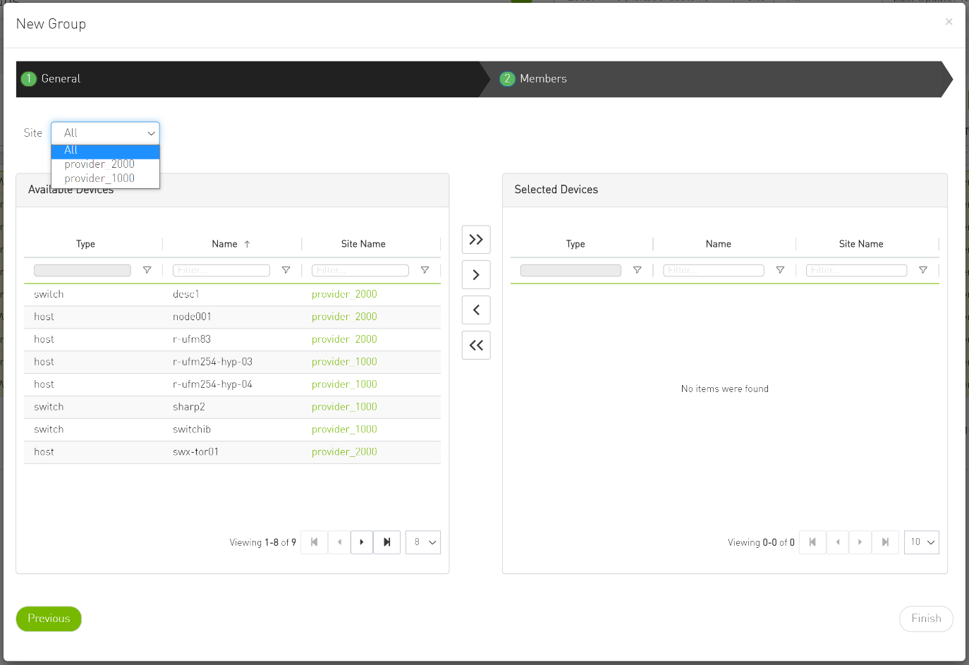Remove one device back to Available Devices

point(476,310)
